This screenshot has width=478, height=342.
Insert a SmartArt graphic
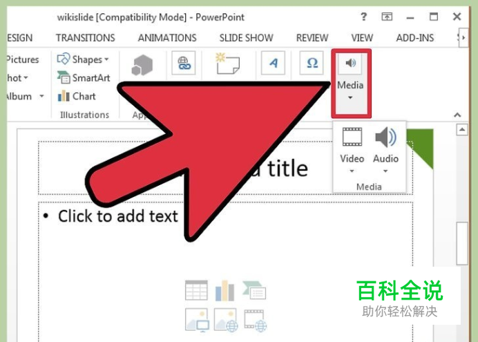[x=84, y=77]
